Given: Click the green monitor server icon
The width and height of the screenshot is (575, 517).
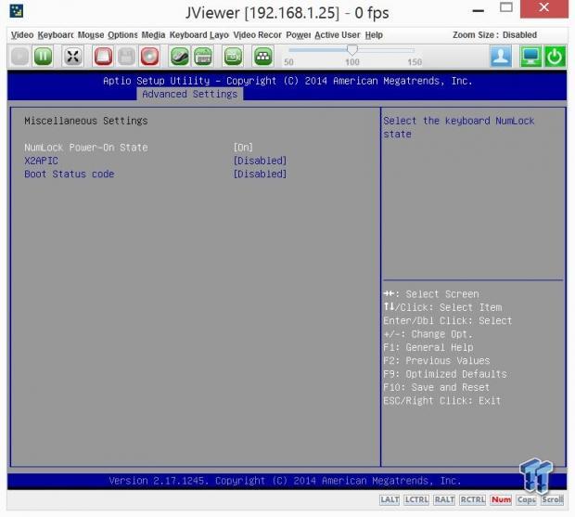Looking at the screenshot, I should pyautogui.click(x=531, y=56).
